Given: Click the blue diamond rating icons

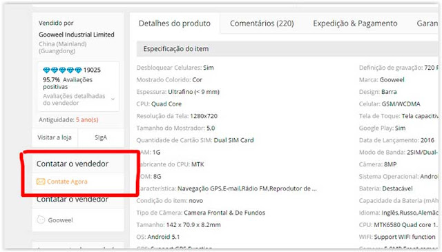Looking at the screenshot, I should (x=62, y=70).
